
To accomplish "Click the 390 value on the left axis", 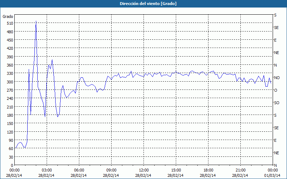I will click(x=10, y=57).
